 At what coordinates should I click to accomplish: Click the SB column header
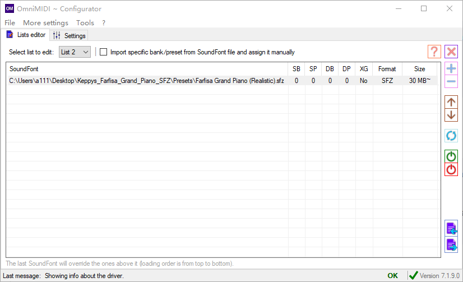296,69
